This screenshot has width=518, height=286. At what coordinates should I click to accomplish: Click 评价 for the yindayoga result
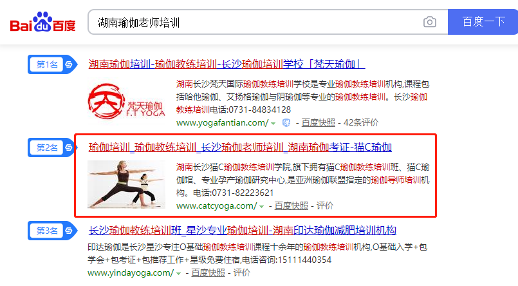coord(241,272)
